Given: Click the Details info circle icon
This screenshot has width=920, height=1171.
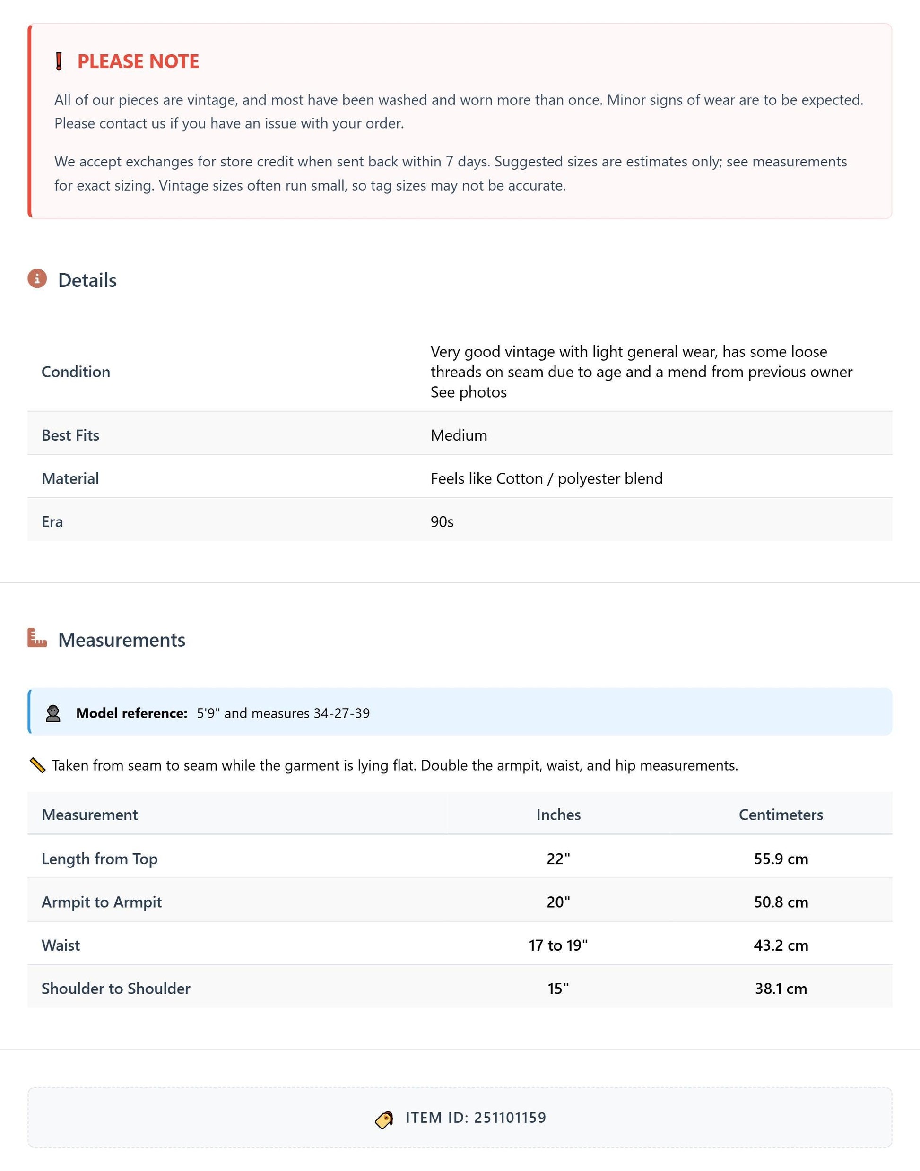Looking at the screenshot, I should pyautogui.click(x=37, y=278).
